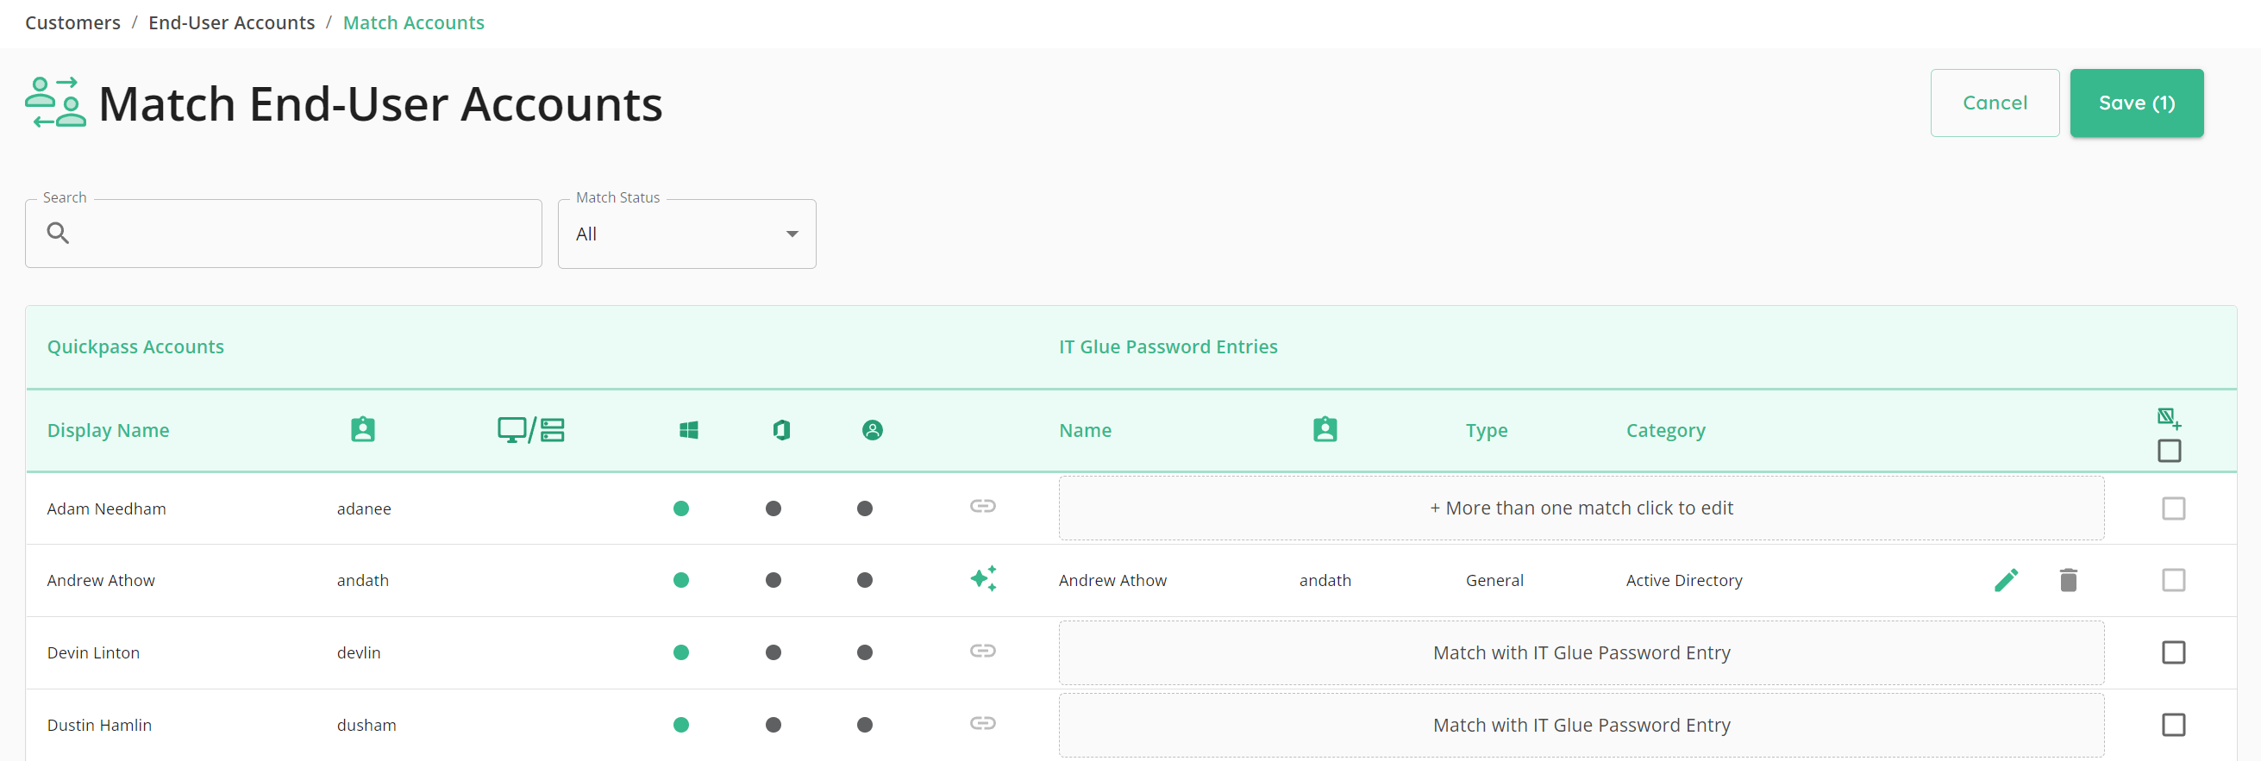Click Adam Needham's gray Office 365 status dot
2261x761 pixels.
click(x=773, y=508)
